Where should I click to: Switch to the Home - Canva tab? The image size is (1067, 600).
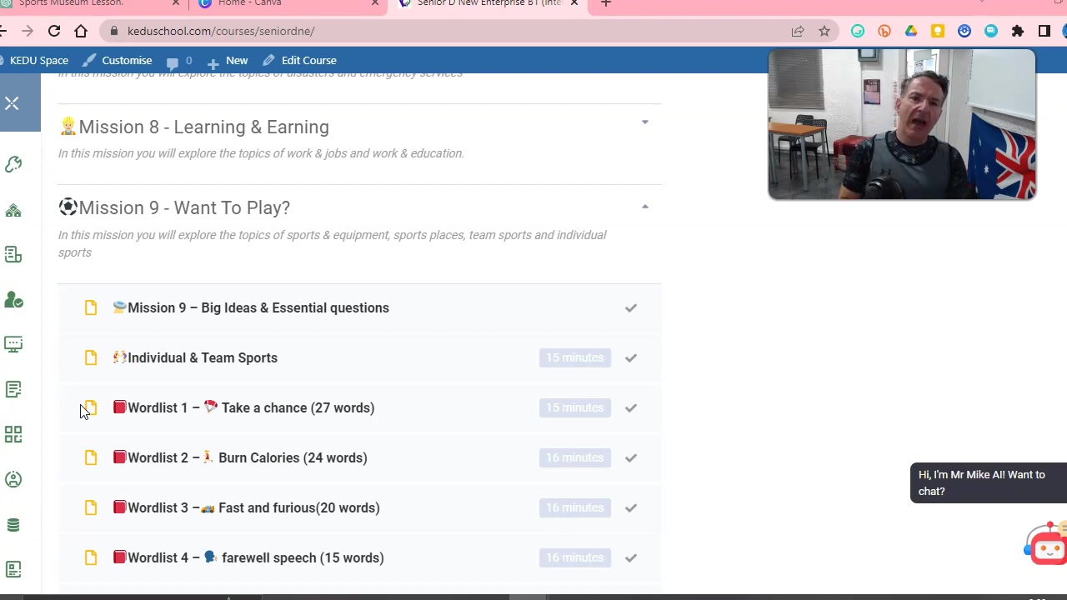point(249,3)
